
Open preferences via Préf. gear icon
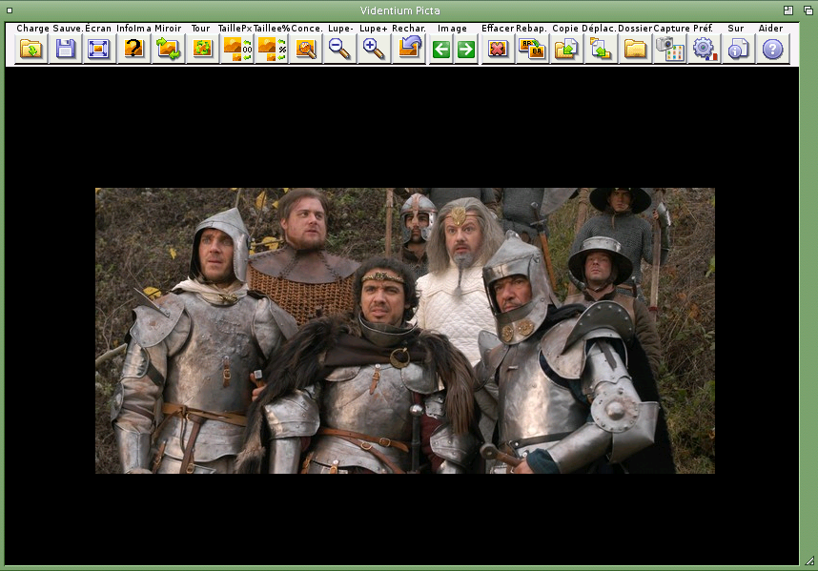coord(704,49)
